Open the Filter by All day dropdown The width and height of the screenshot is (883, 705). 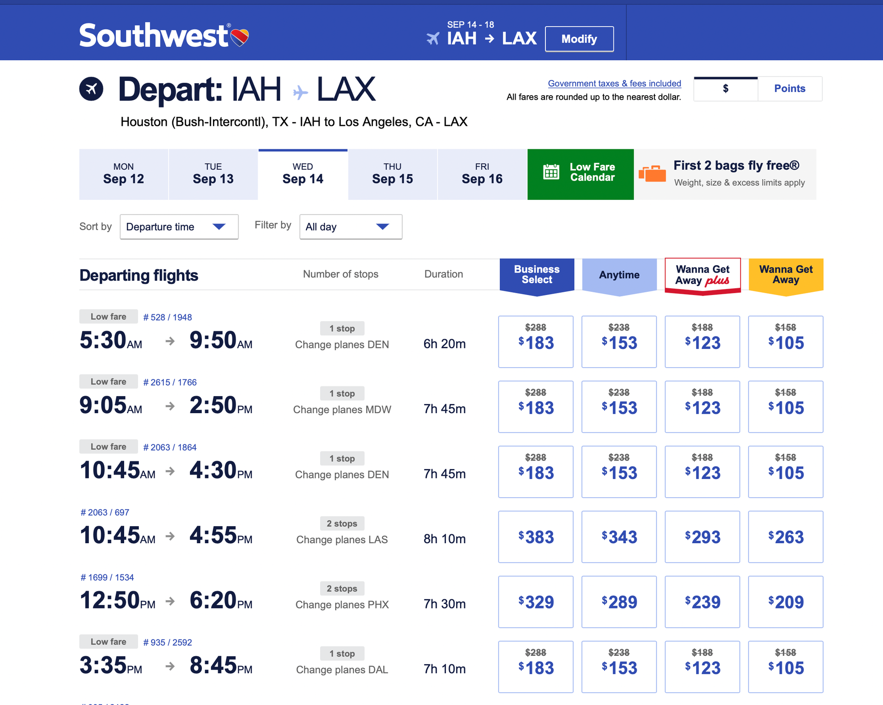(x=350, y=227)
